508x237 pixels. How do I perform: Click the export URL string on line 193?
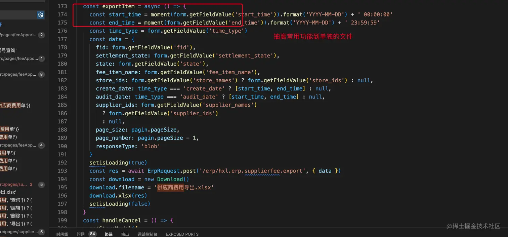point(252,171)
